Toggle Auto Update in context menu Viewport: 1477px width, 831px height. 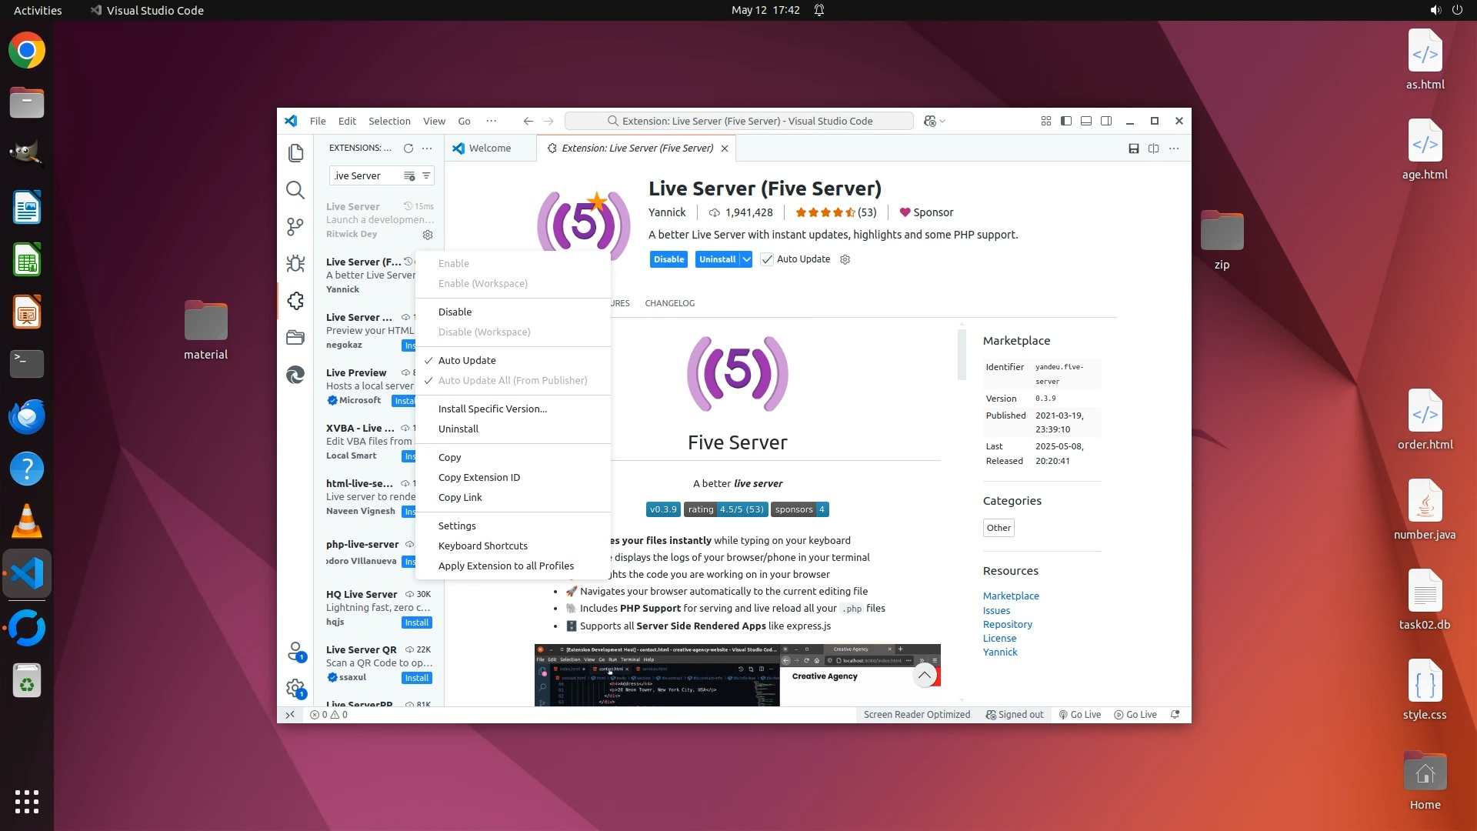click(467, 360)
